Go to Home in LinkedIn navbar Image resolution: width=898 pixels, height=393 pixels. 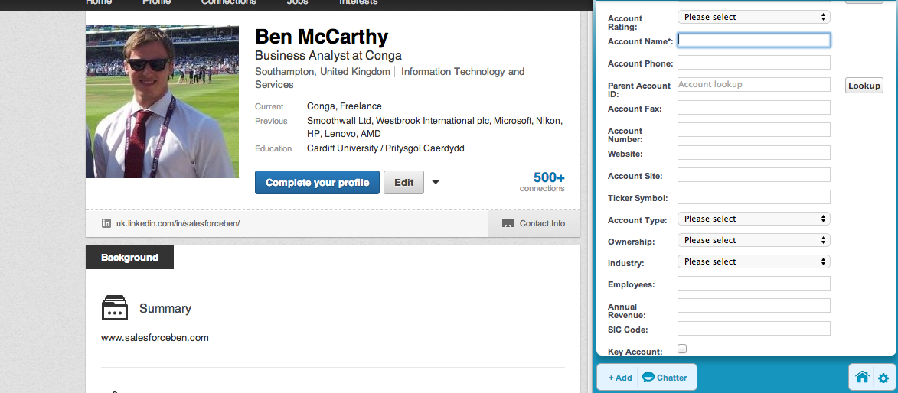pos(99,2)
